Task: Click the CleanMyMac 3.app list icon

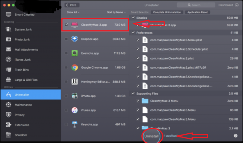Action: [75, 25]
